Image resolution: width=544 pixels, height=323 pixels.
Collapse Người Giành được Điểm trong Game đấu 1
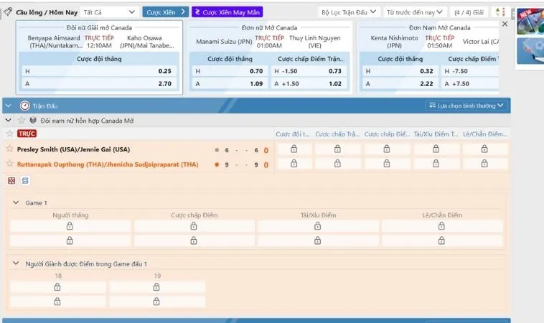16,263
